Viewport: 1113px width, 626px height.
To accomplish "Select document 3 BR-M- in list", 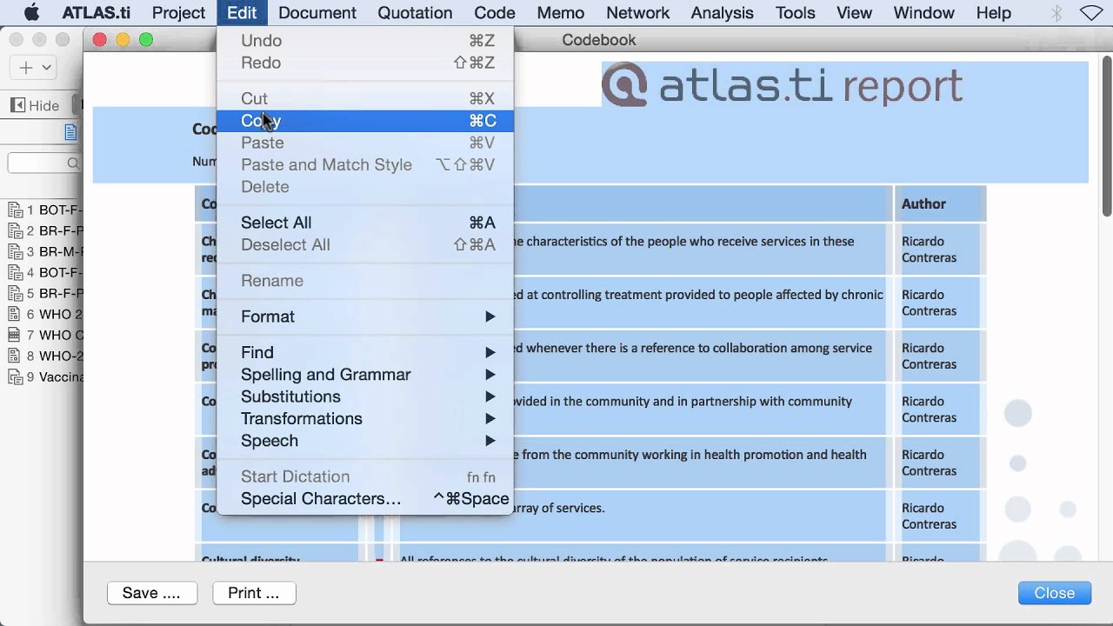I will (x=45, y=251).
